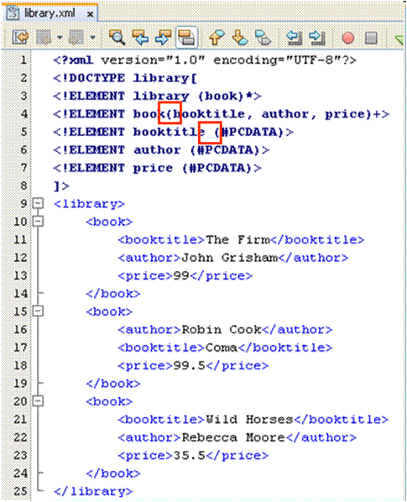Jump to next occurrence with right-arrow icon
Viewport: 407px width, 502px height.
164,38
